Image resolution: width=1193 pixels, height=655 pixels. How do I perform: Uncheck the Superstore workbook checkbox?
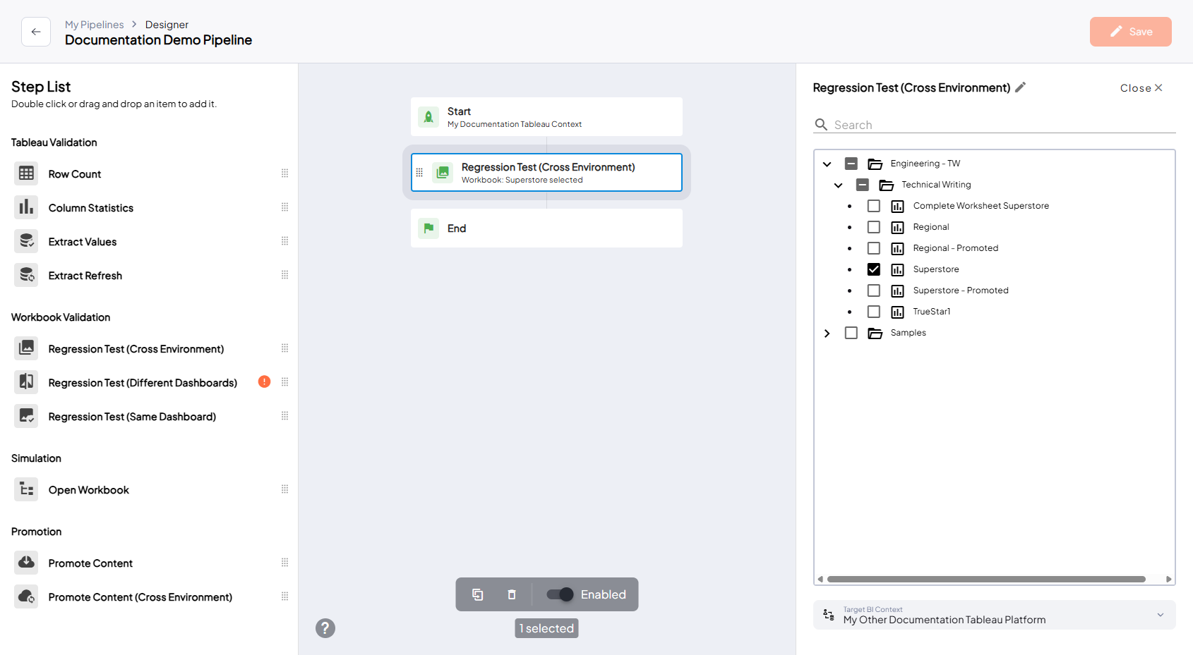[874, 269]
